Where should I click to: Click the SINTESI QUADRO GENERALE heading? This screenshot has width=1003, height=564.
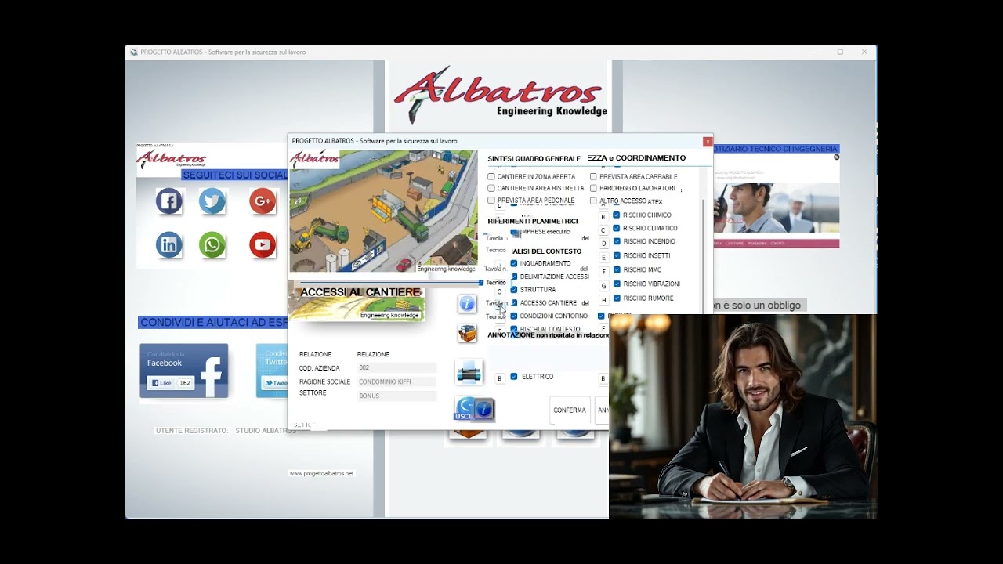[534, 159]
